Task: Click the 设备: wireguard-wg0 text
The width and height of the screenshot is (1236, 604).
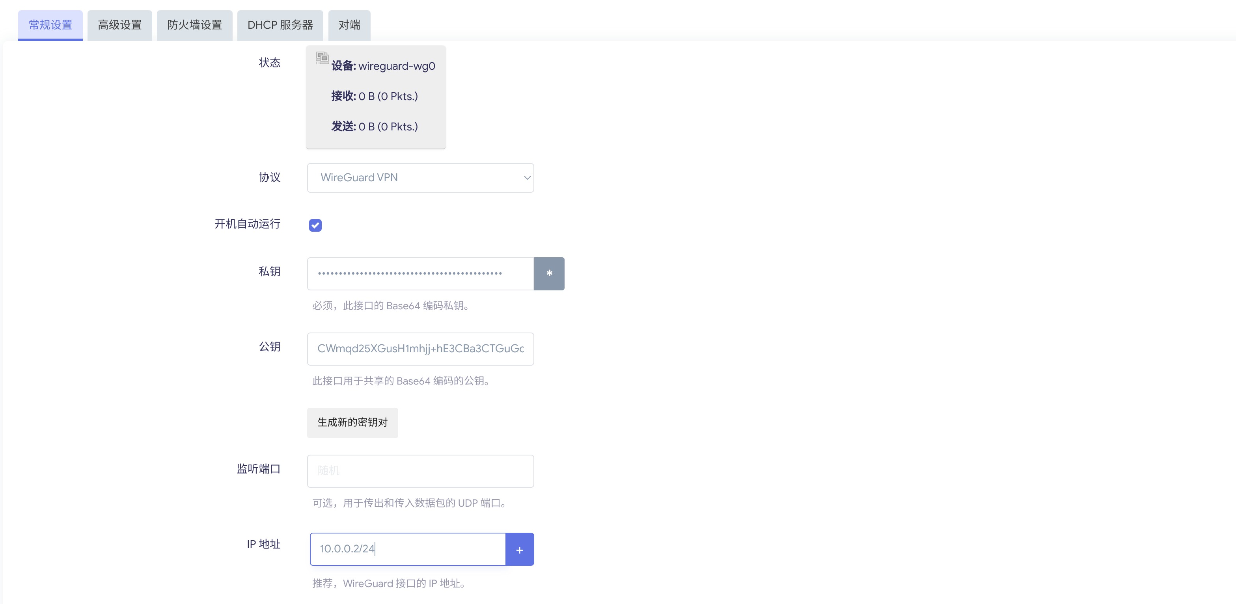Action: coord(383,66)
